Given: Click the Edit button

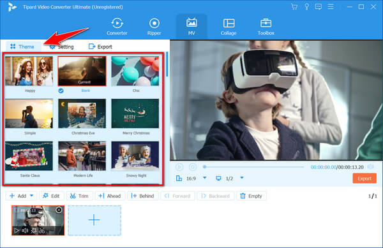Looking at the screenshot, I should (51, 196).
